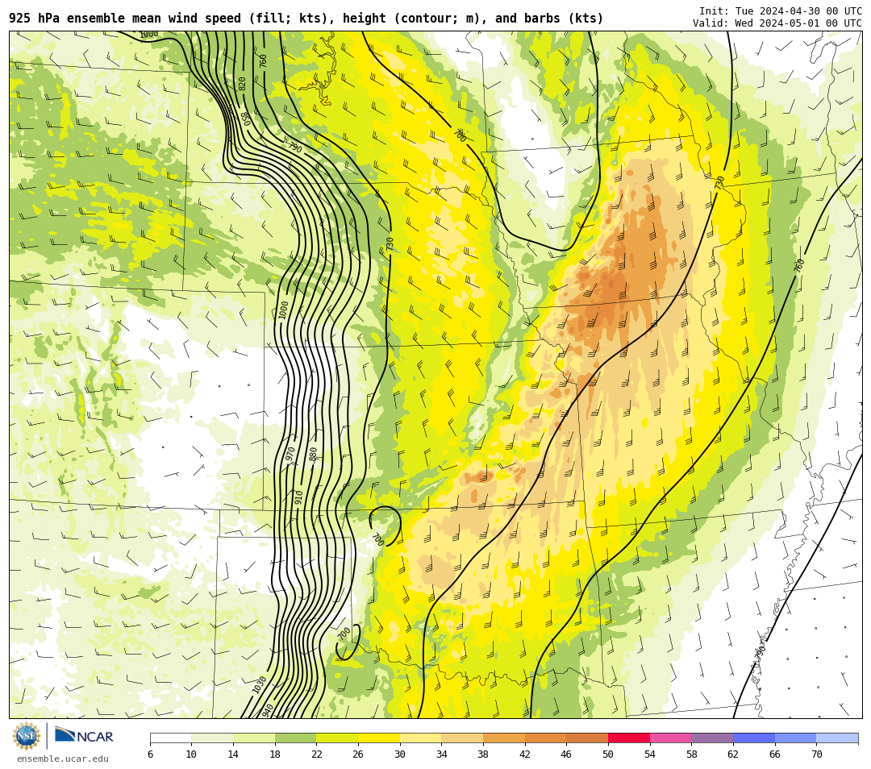Click the 970 height contour label
This screenshot has height=769, width=871.
(290, 453)
